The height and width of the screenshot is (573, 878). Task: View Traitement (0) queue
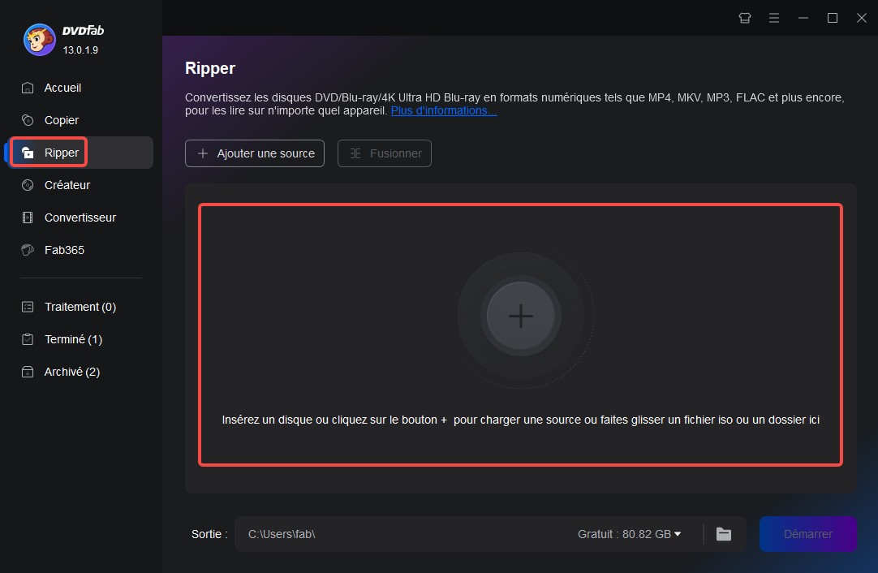pyautogui.click(x=81, y=307)
